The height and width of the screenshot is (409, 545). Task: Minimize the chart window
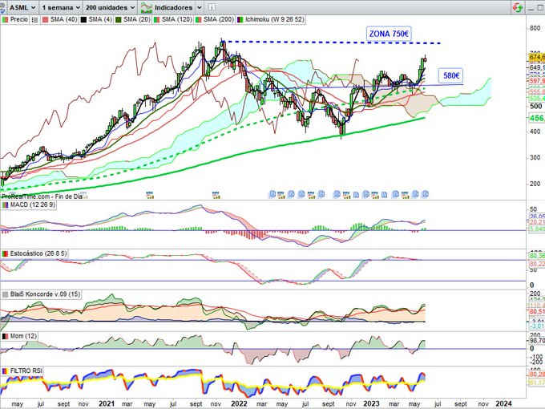531,8
